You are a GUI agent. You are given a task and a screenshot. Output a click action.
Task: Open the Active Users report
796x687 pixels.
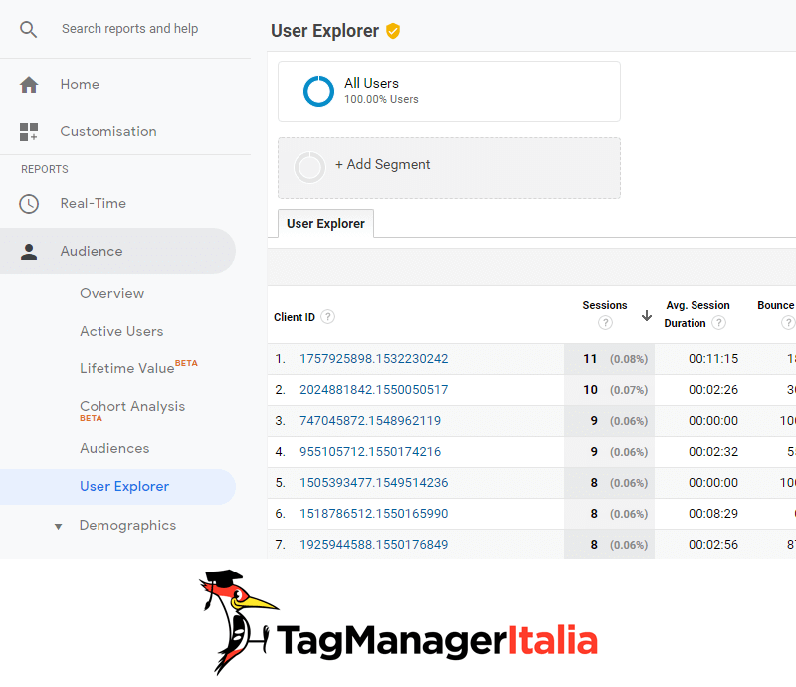pyautogui.click(x=121, y=331)
